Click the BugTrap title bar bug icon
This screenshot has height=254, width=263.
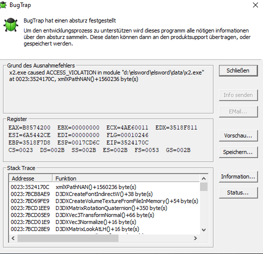tap(3, 5)
